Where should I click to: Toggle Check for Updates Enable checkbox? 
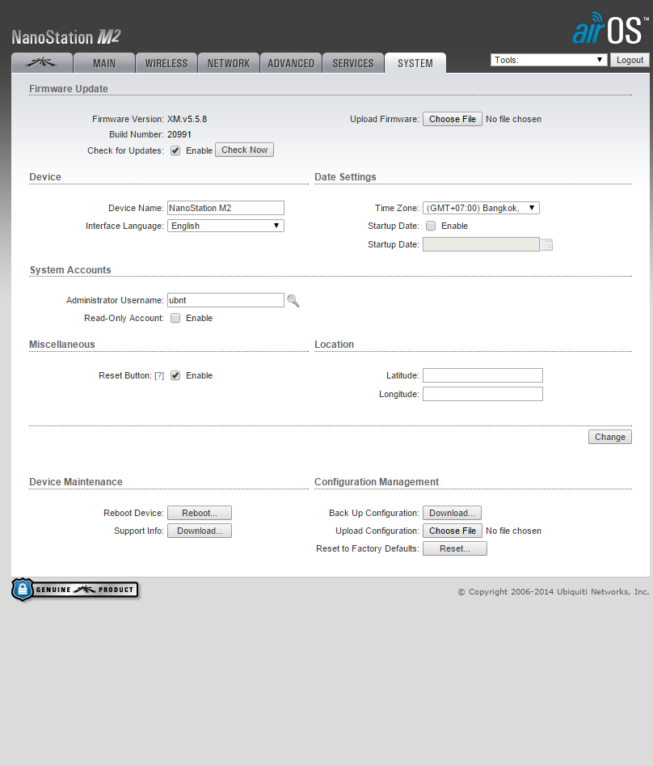pos(175,150)
